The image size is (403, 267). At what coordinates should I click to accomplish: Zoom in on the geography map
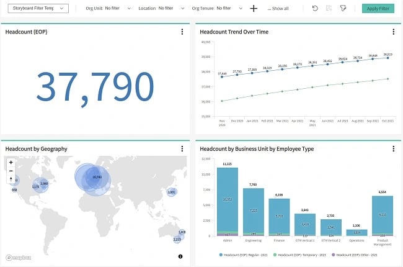pos(11,163)
